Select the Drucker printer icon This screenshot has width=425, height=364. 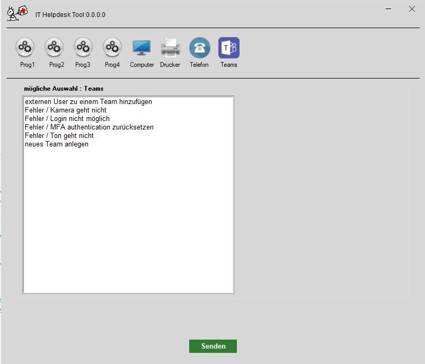[170, 47]
